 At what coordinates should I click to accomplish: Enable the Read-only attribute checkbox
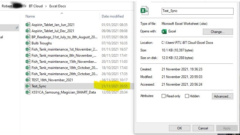[x=163, y=96]
